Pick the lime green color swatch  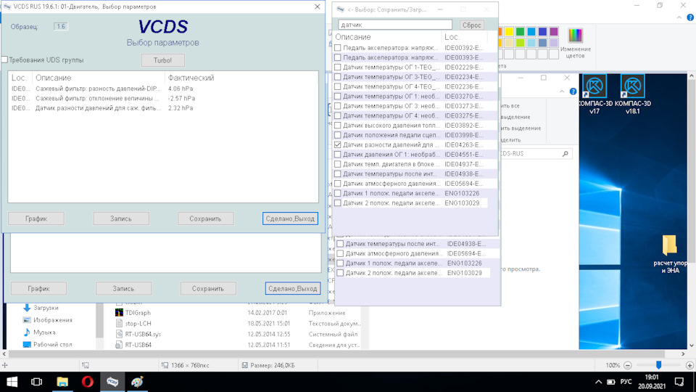520,43
